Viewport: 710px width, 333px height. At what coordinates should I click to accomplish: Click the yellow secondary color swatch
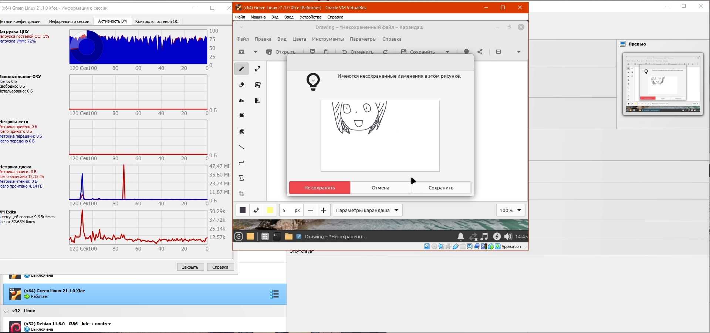(x=270, y=210)
